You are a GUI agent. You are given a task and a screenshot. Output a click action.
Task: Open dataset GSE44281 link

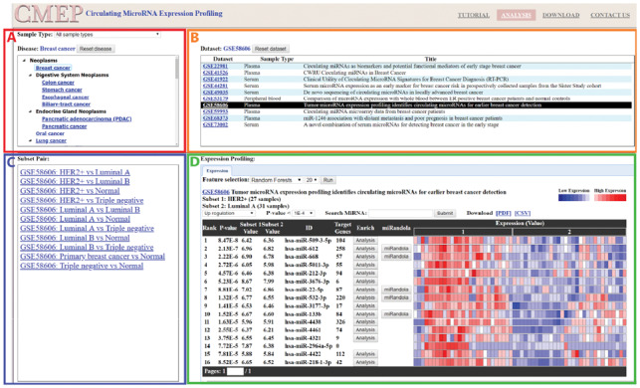pos(215,86)
